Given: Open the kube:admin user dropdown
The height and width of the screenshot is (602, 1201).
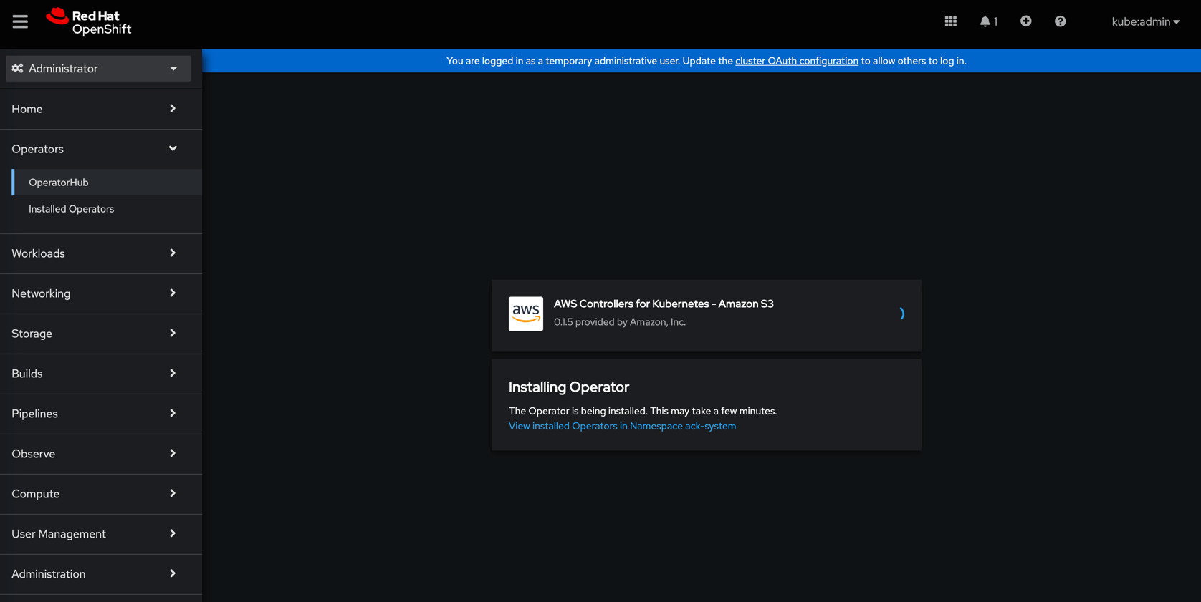Looking at the screenshot, I should click(x=1144, y=21).
